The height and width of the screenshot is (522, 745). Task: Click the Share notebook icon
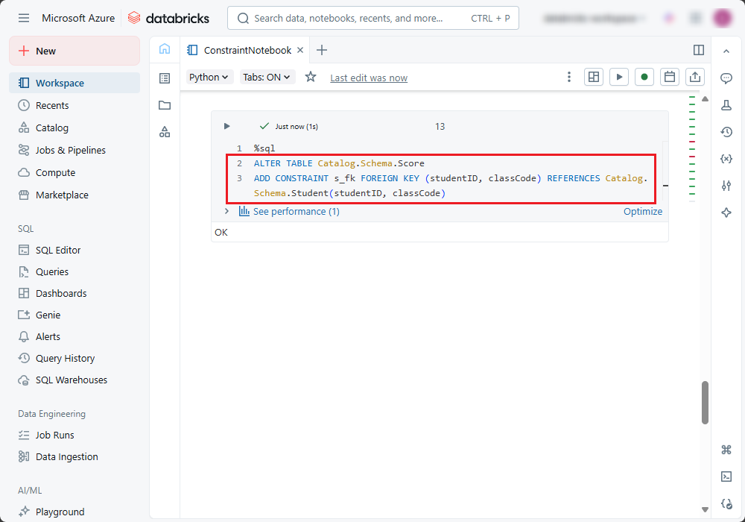pyautogui.click(x=695, y=77)
